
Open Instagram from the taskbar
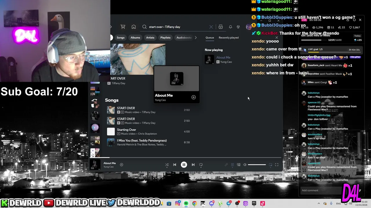[177, 203]
